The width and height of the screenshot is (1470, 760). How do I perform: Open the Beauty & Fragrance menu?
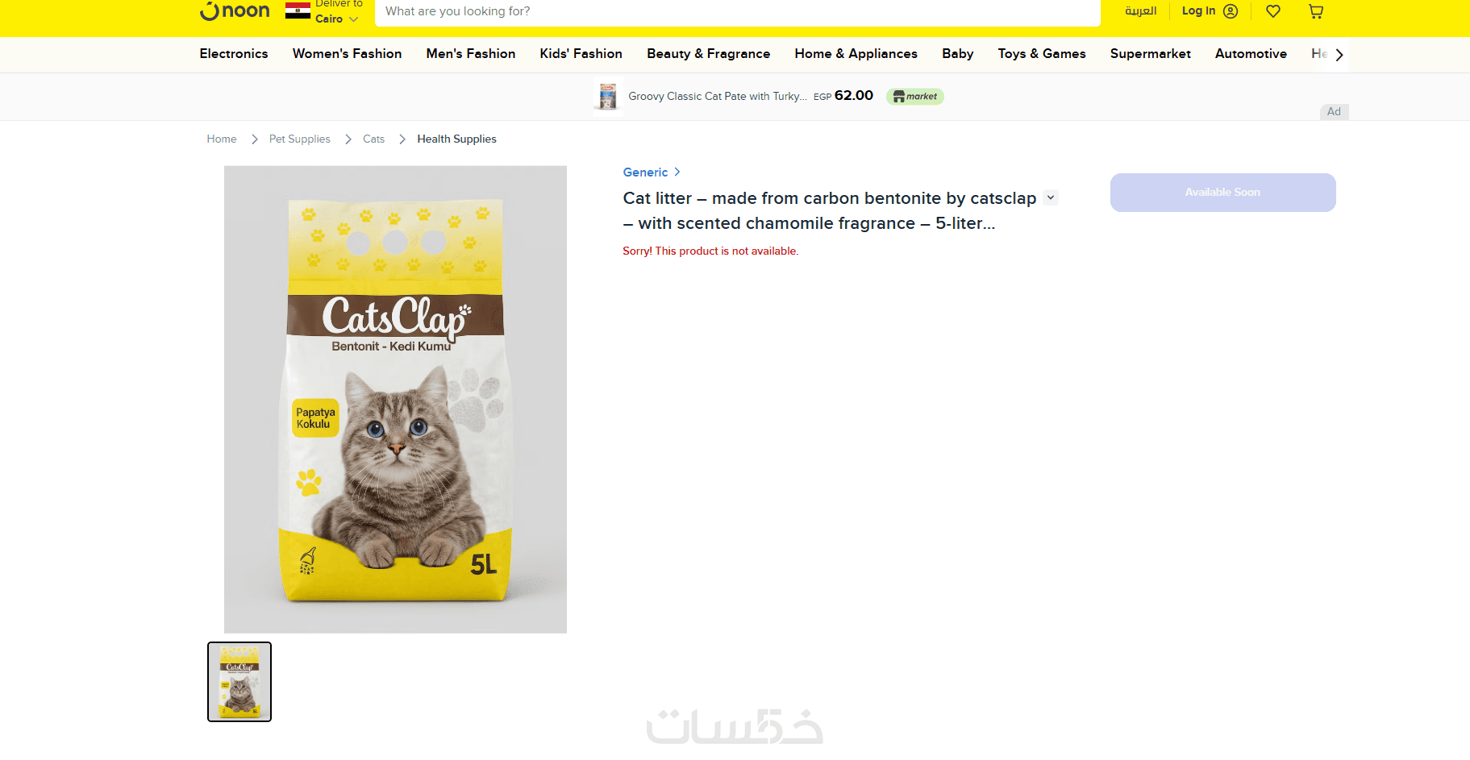(708, 54)
